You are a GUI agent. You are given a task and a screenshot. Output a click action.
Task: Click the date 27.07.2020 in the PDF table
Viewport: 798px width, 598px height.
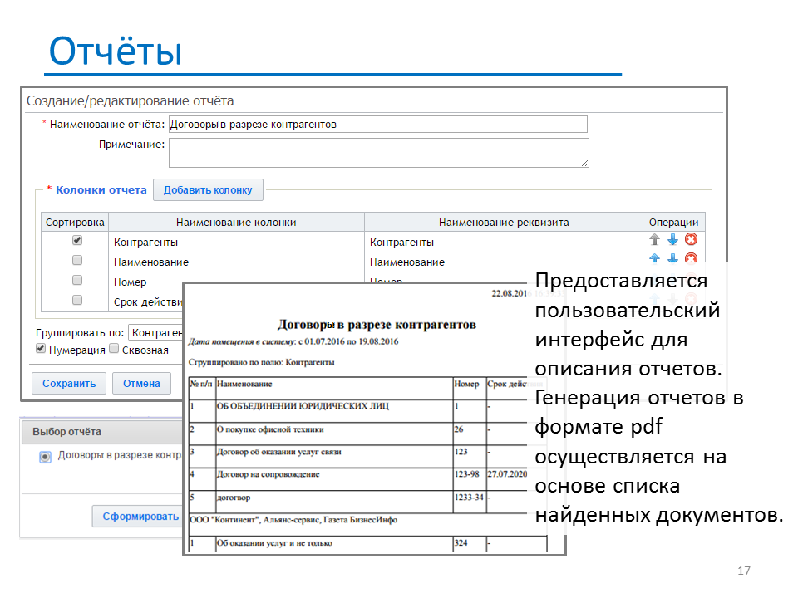[x=507, y=474]
